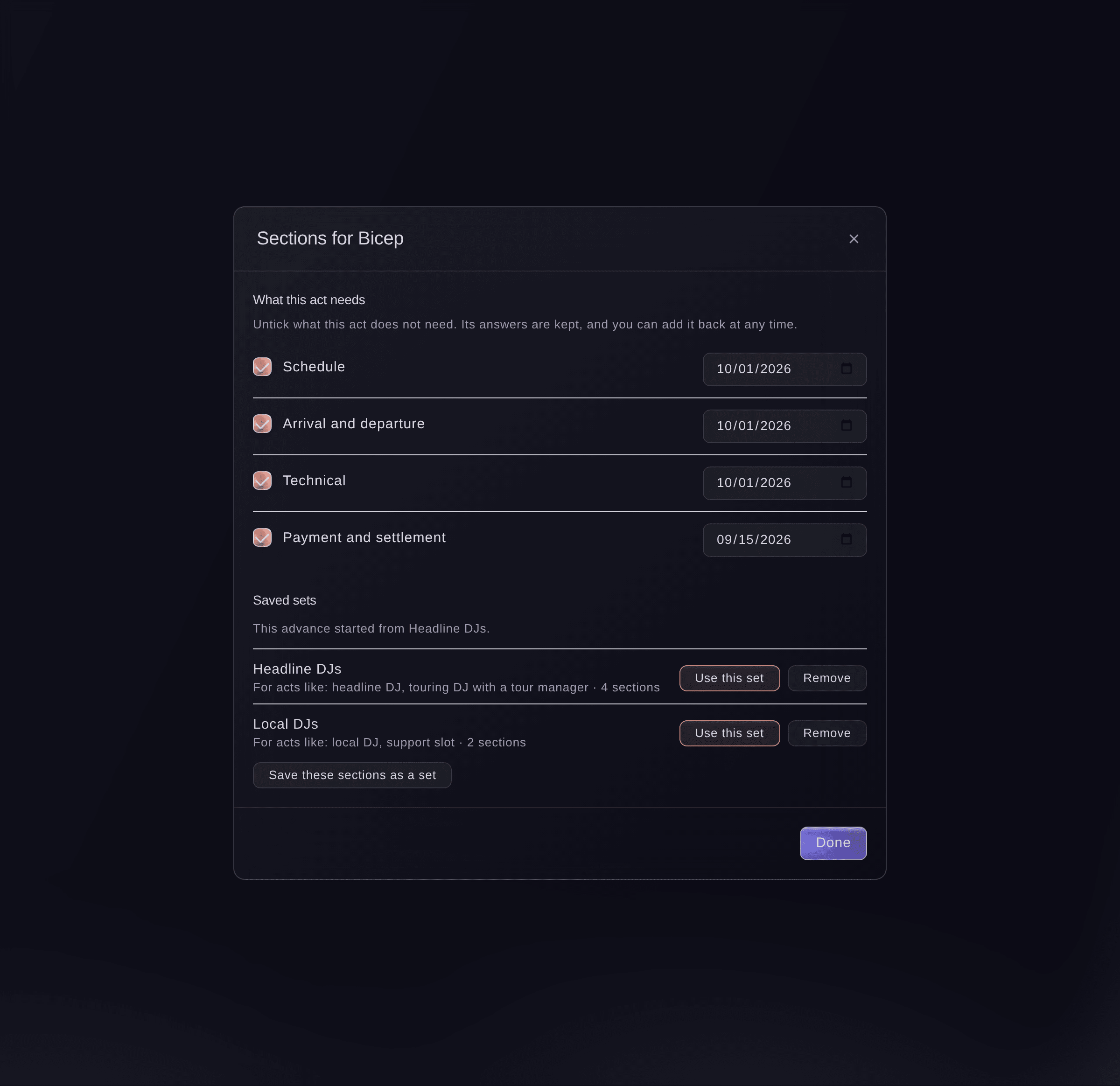This screenshot has width=1120, height=1086.
Task: Remove the Headline DJs set
Action: tap(827, 678)
